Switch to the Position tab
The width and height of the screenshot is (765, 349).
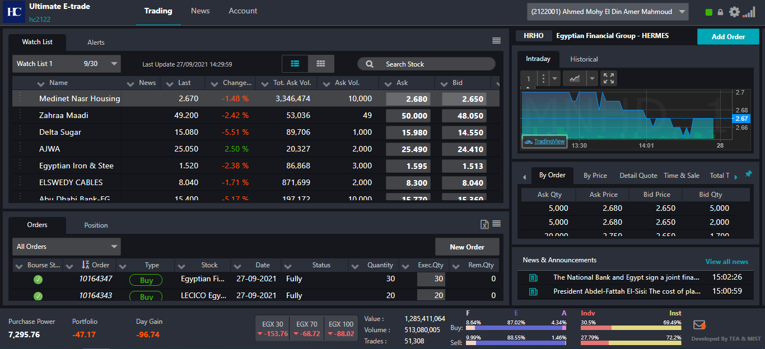96,225
